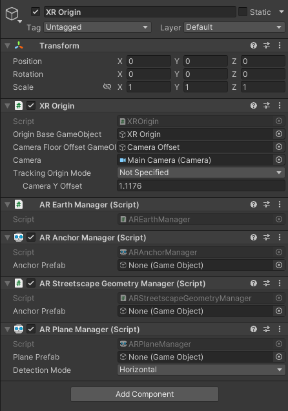This screenshot has height=411, width=288.
Task: Open object picker for the Camera field
Action: (279, 160)
